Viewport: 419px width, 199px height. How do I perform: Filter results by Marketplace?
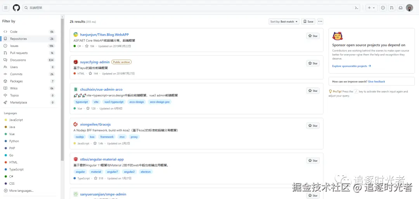[29, 103]
